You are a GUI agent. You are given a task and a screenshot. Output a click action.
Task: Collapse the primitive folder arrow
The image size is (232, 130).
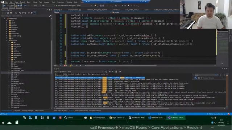point(7,40)
